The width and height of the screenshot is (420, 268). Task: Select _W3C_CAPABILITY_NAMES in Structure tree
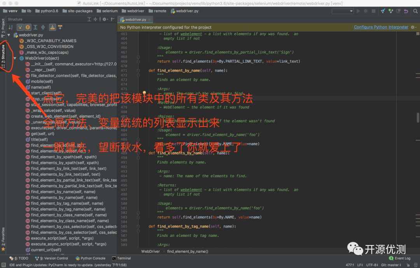click(48, 41)
